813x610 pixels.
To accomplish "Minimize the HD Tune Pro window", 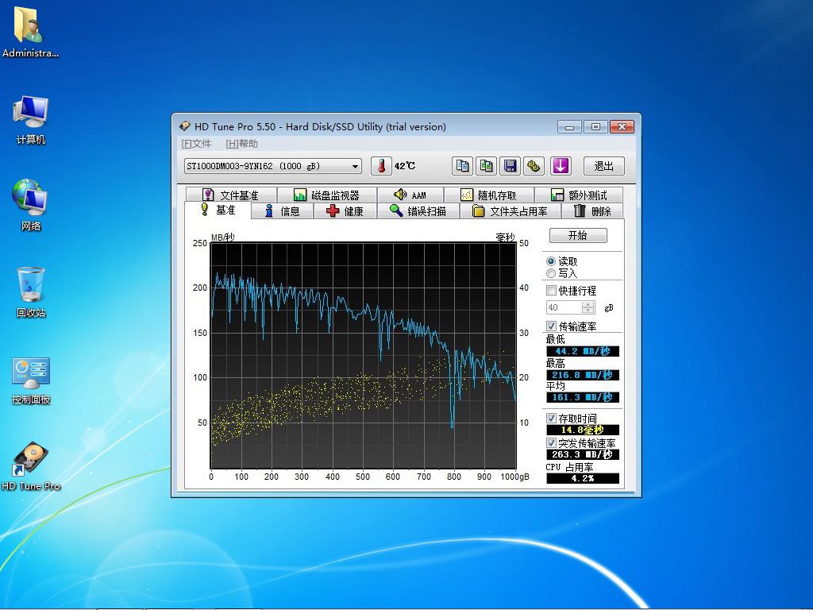I will [x=569, y=126].
